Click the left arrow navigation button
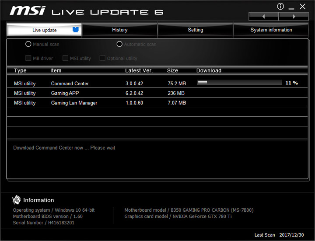The width and height of the screenshot is (315, 241). (263, 17)
